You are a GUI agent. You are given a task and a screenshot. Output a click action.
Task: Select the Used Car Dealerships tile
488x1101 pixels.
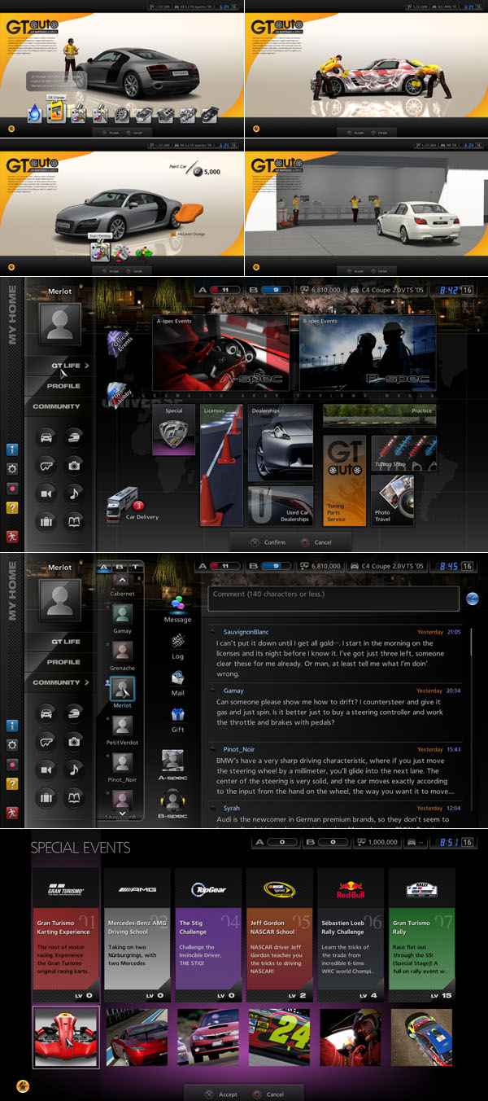280,506
